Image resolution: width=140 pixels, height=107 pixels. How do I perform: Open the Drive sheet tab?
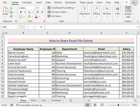pyautogui.click(x=34, y=100)
